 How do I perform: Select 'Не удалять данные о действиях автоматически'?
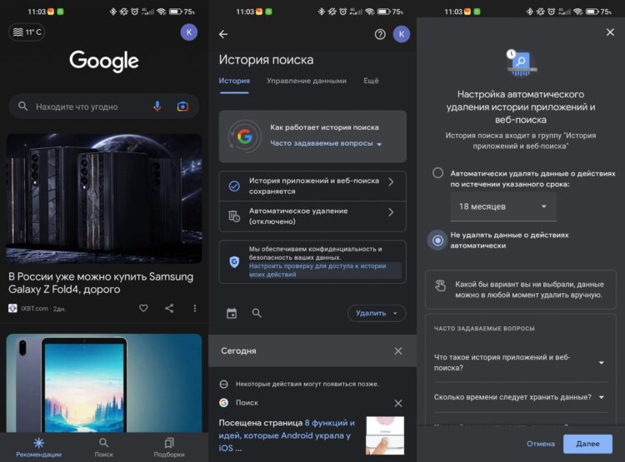point(438,241)
